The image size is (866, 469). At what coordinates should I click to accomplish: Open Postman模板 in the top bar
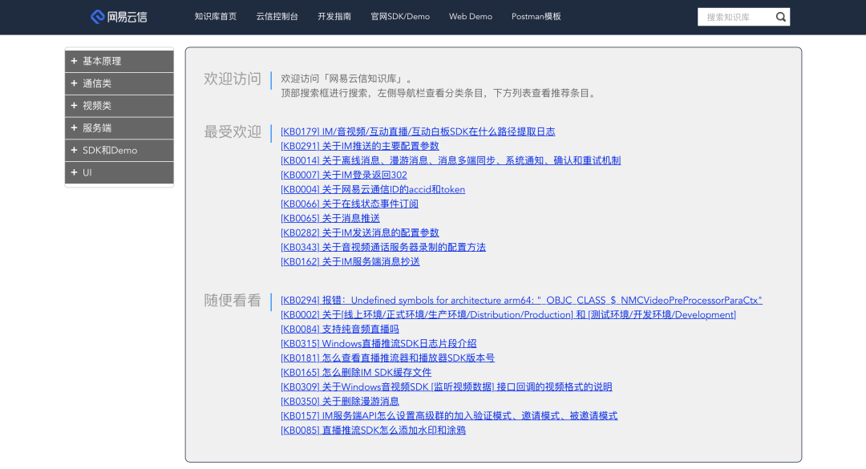[x=536, y=17]
